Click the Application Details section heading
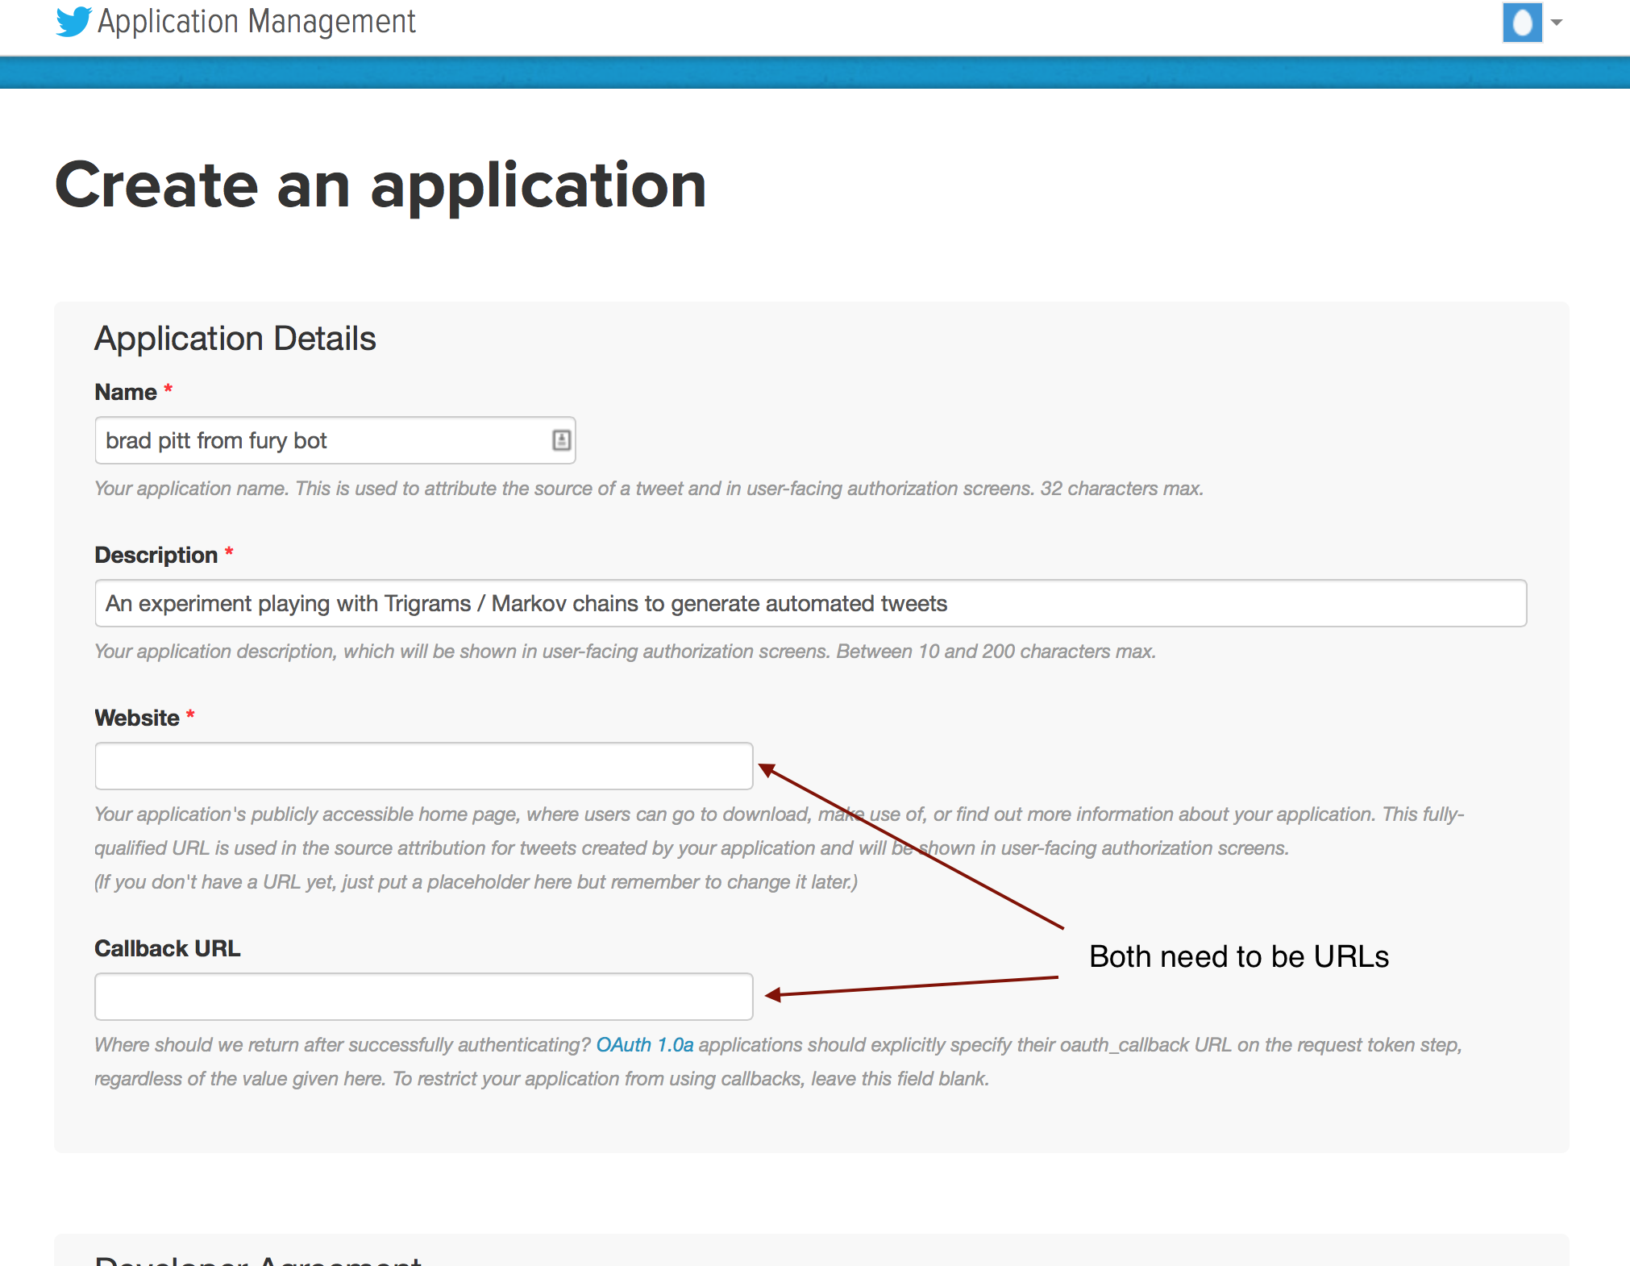This screenshot has width=1630, height=1266. 235,339
